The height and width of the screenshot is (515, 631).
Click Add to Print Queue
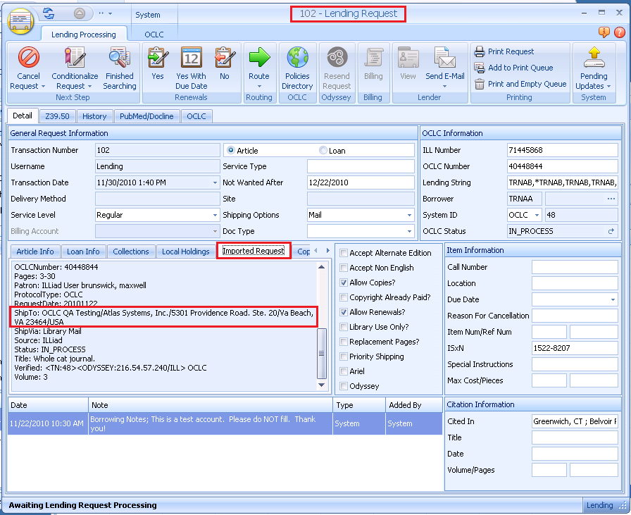point(520,68)
